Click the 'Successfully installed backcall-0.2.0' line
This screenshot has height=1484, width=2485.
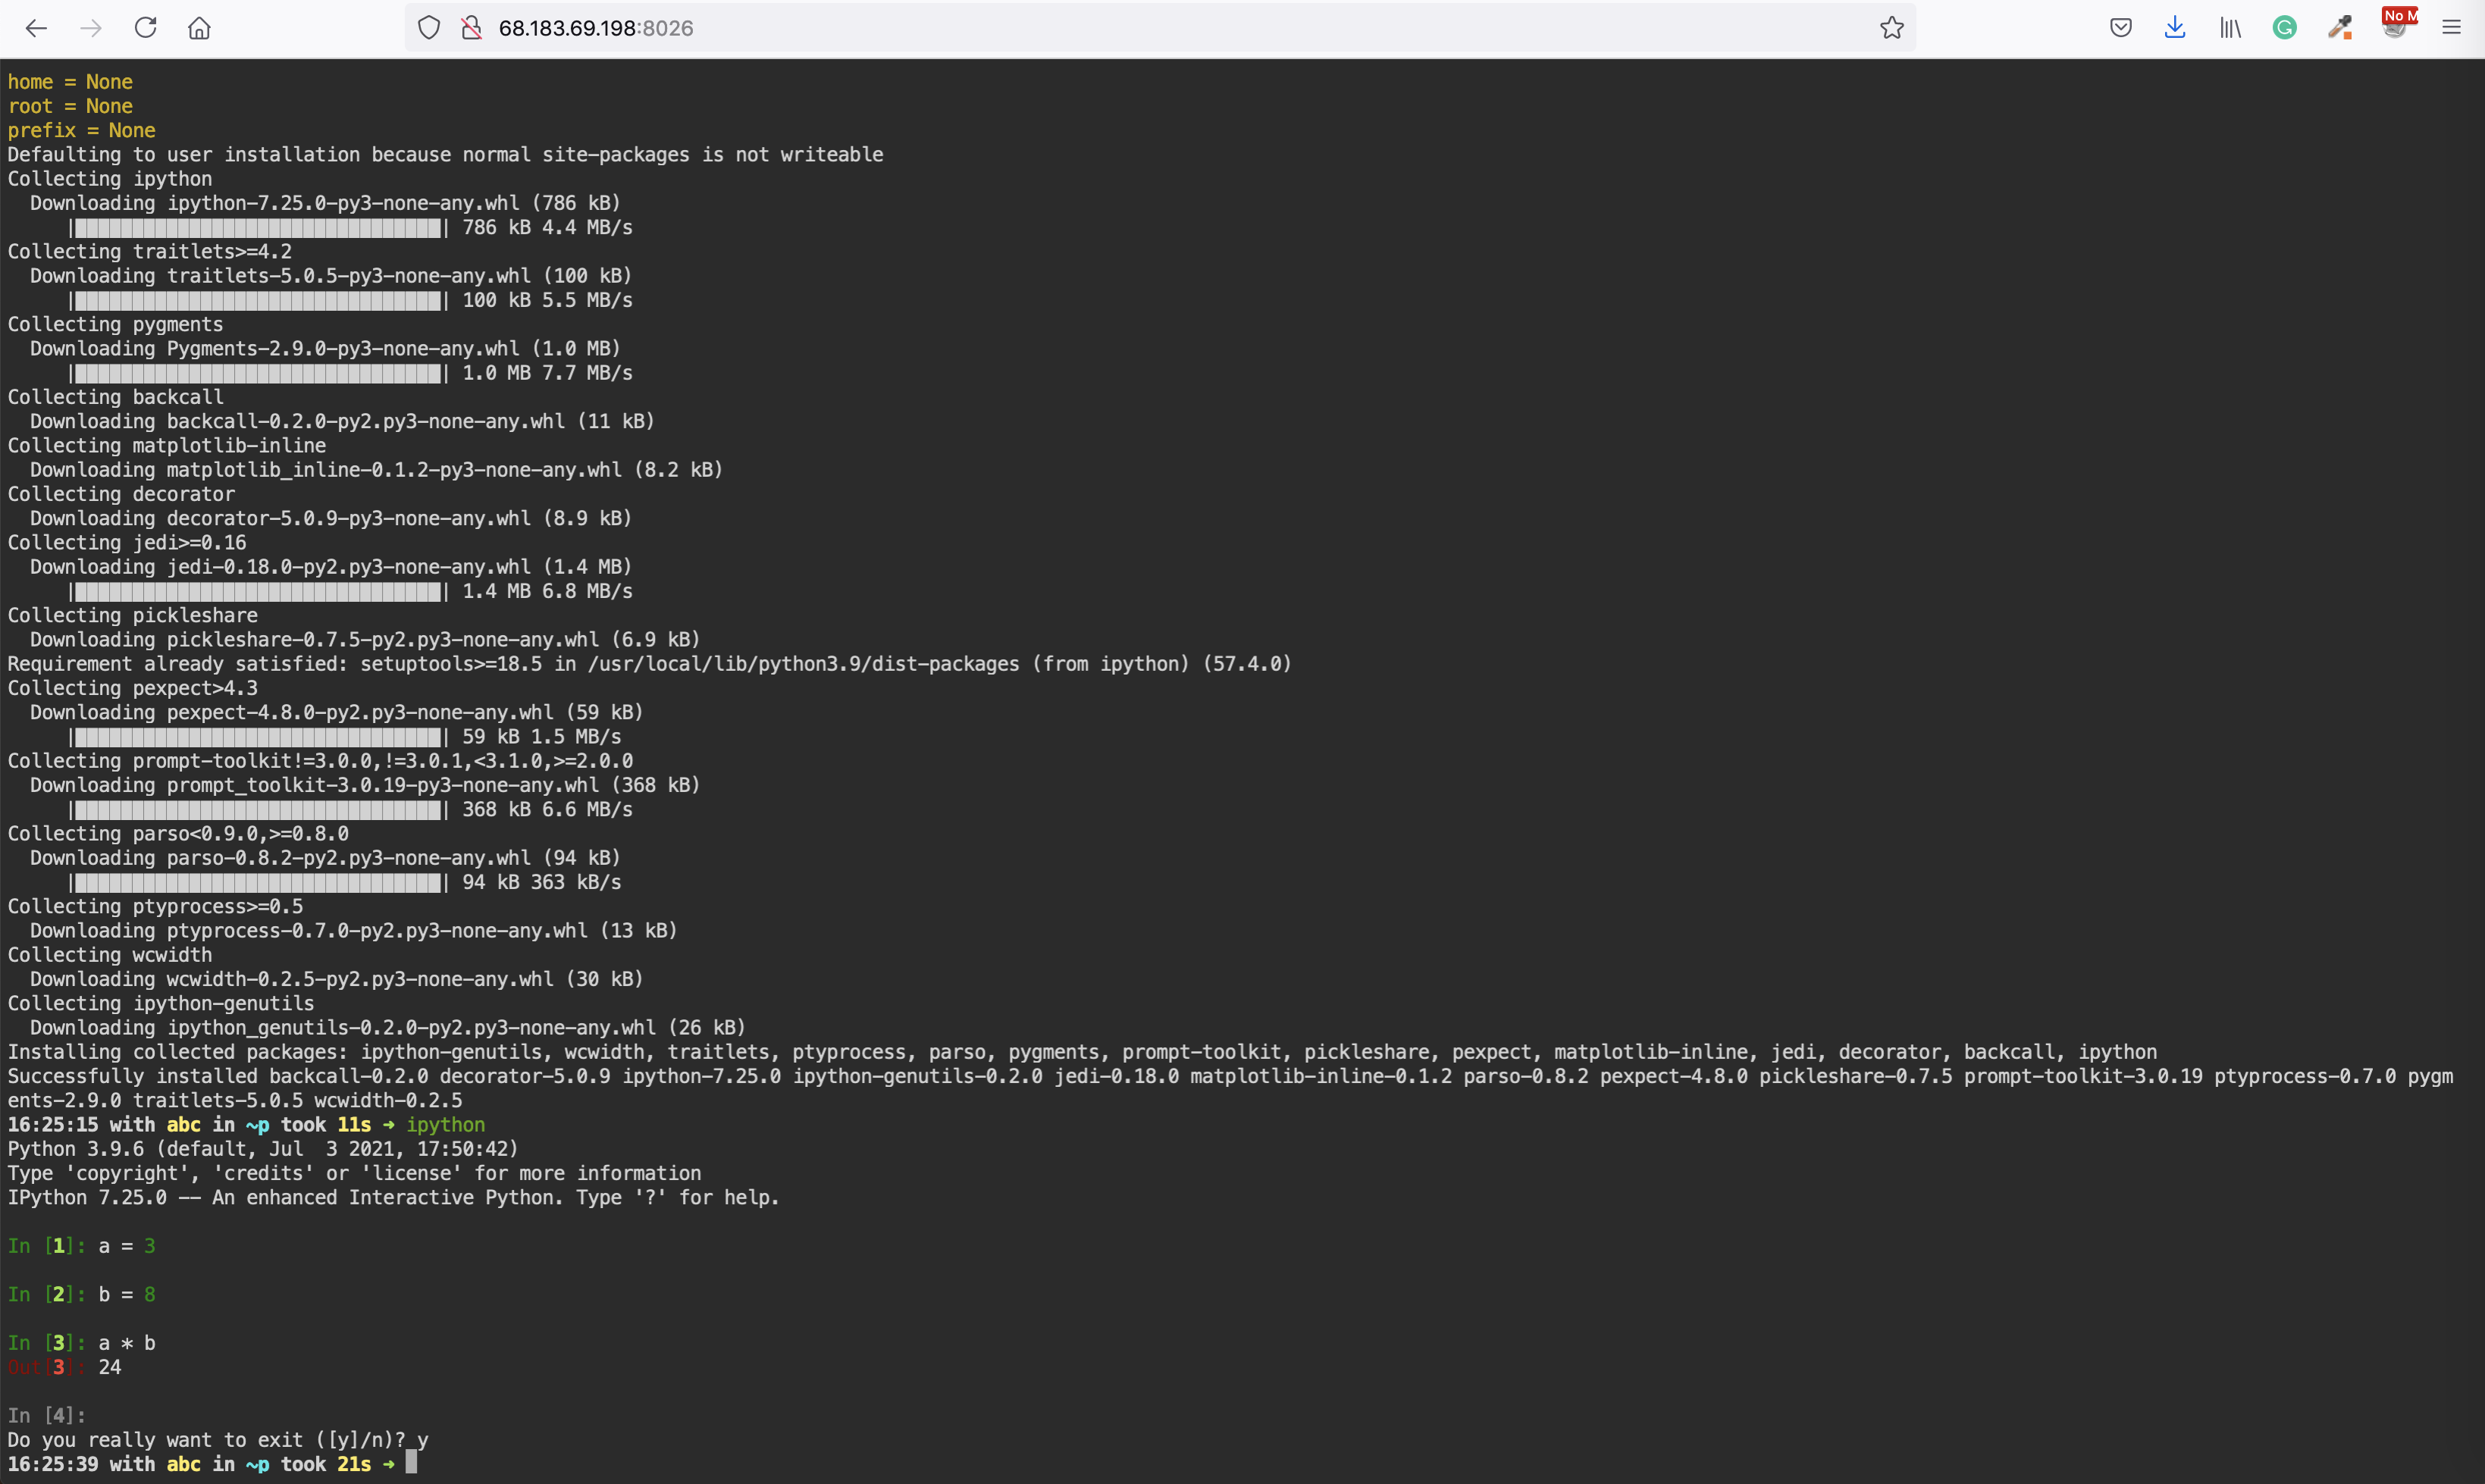tap(1230, 1088)
